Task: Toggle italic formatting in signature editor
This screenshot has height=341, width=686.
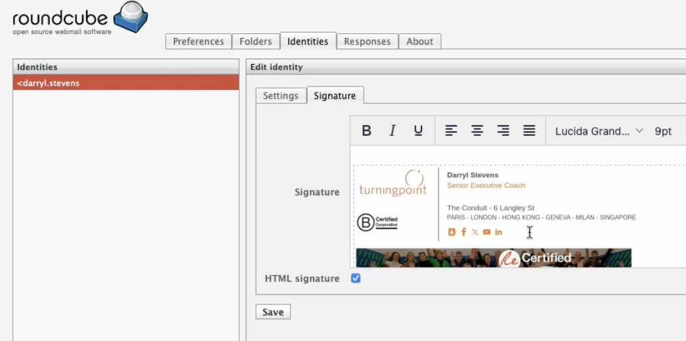Action: coord(392,131)
